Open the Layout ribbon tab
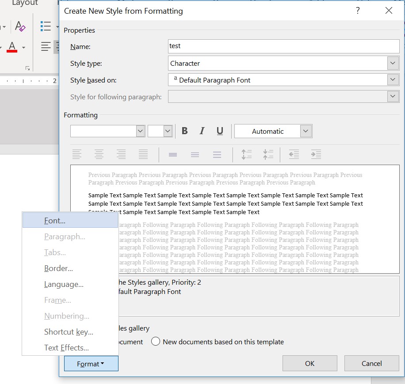405x384 pixels. [25, 3]
